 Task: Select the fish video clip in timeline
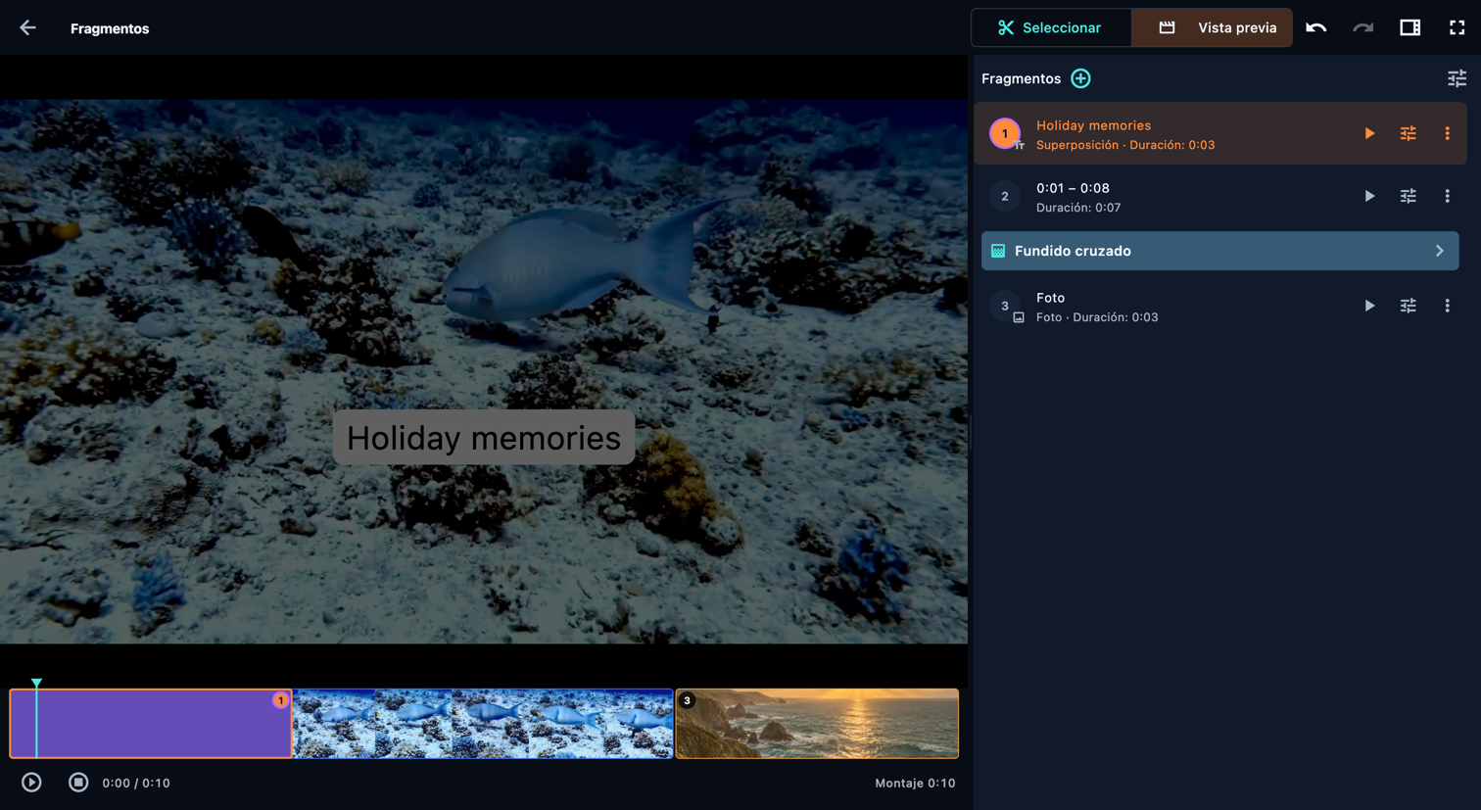[483, 724]
